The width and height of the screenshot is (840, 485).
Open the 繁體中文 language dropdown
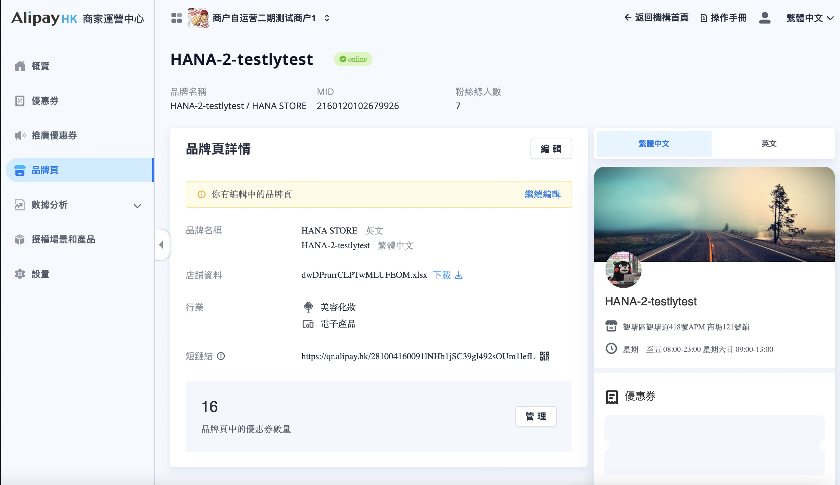click(810, 18)
